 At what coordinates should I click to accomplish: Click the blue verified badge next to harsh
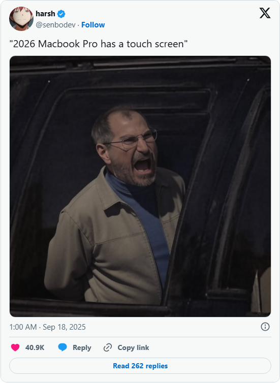point(61,14)
